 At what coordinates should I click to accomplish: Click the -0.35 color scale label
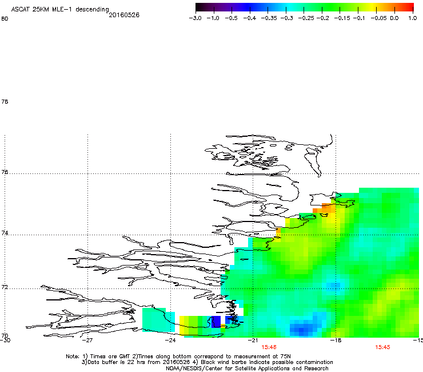tap(268, 18)
